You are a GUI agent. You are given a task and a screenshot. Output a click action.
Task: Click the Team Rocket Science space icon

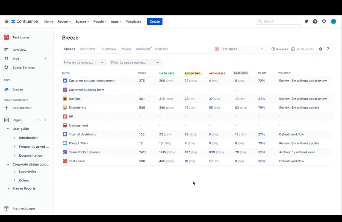click(65, 152)
